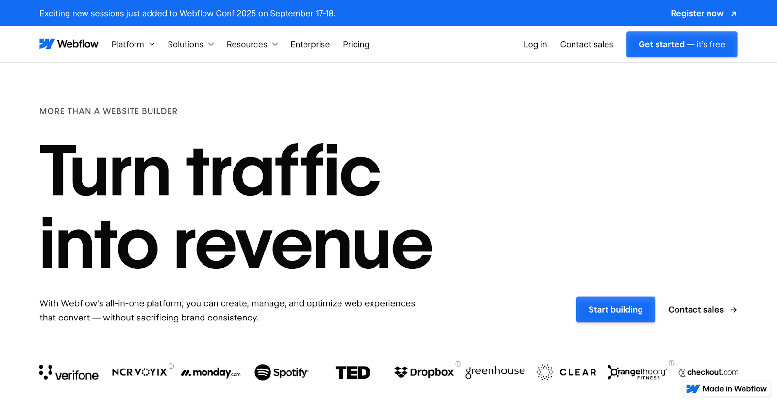Image resolution: width=777 pixels, height=403 pixels.
Task: Click Get started — it's free button
Action: [682, 44]
